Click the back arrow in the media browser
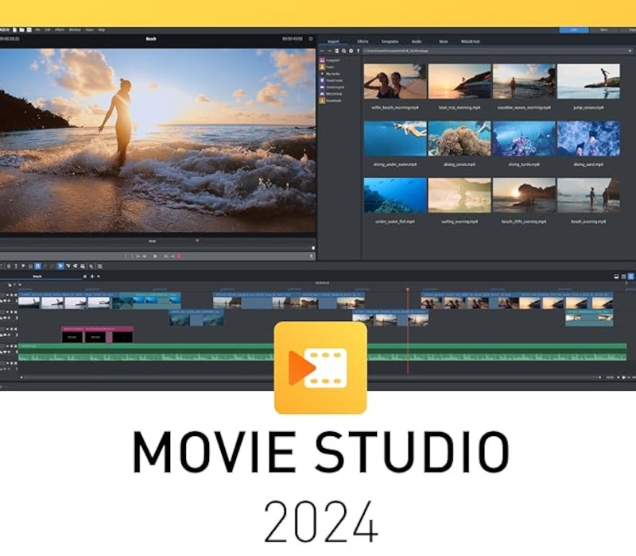 click(322, 50)
